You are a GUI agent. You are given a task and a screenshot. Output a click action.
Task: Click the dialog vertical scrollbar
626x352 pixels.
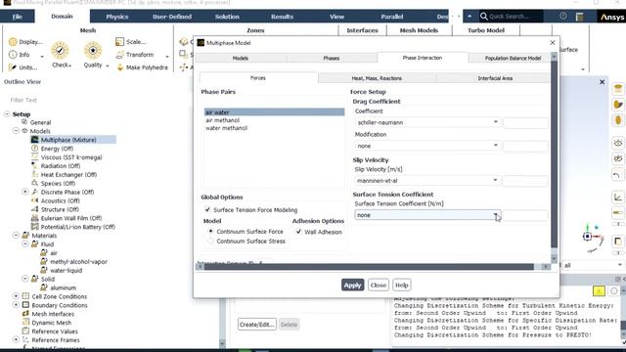(554, 154)
